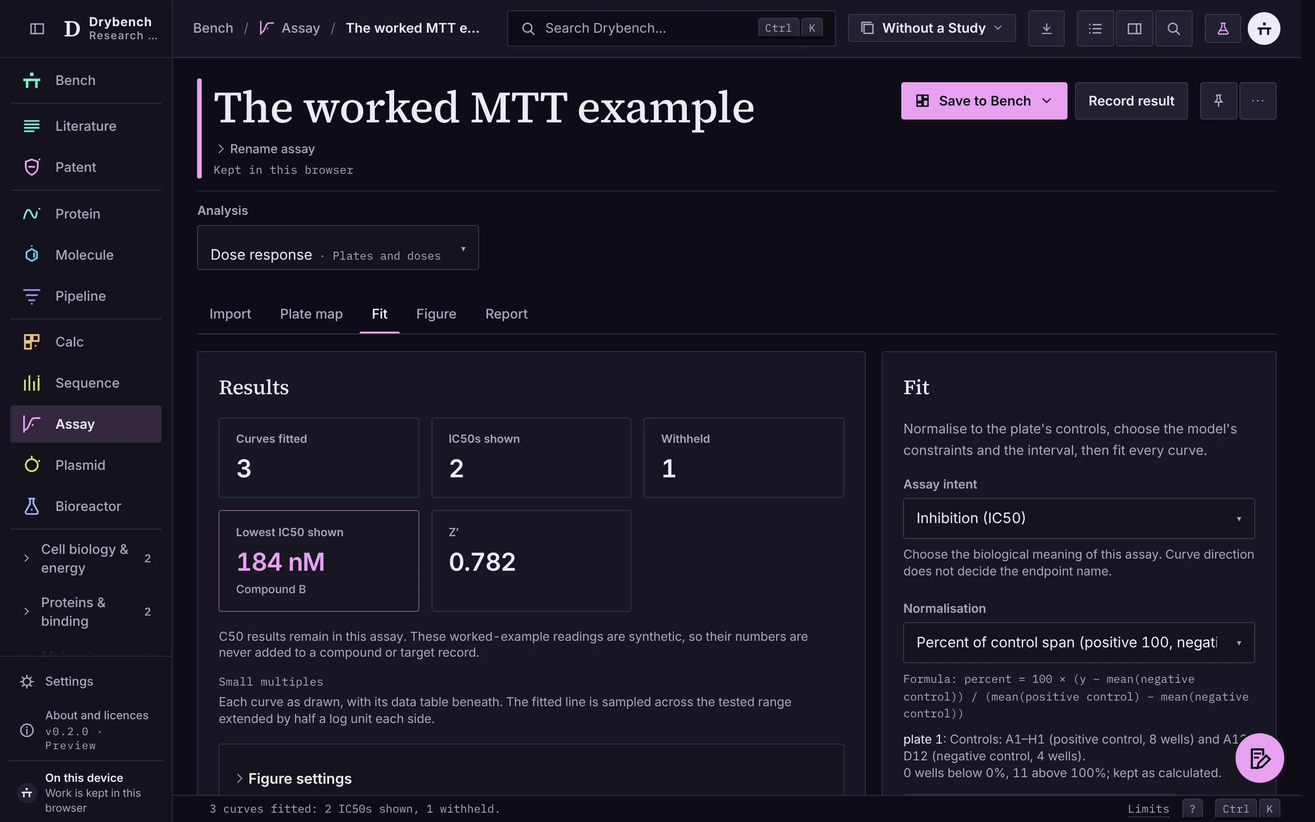1315x822 pixels.
Task: Open the Patent section
Action: tap(86, 168)
